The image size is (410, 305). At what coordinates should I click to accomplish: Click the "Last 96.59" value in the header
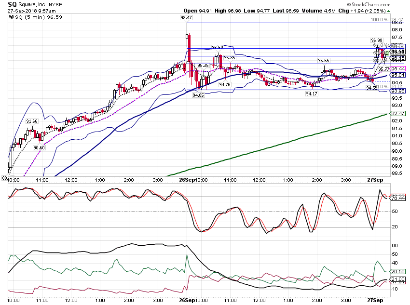[286, 11]
